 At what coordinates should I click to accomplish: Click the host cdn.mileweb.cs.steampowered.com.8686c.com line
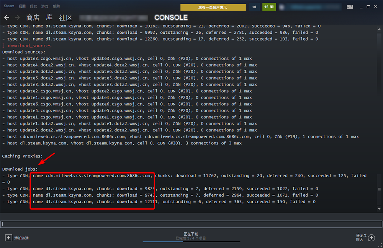[180, 136]
